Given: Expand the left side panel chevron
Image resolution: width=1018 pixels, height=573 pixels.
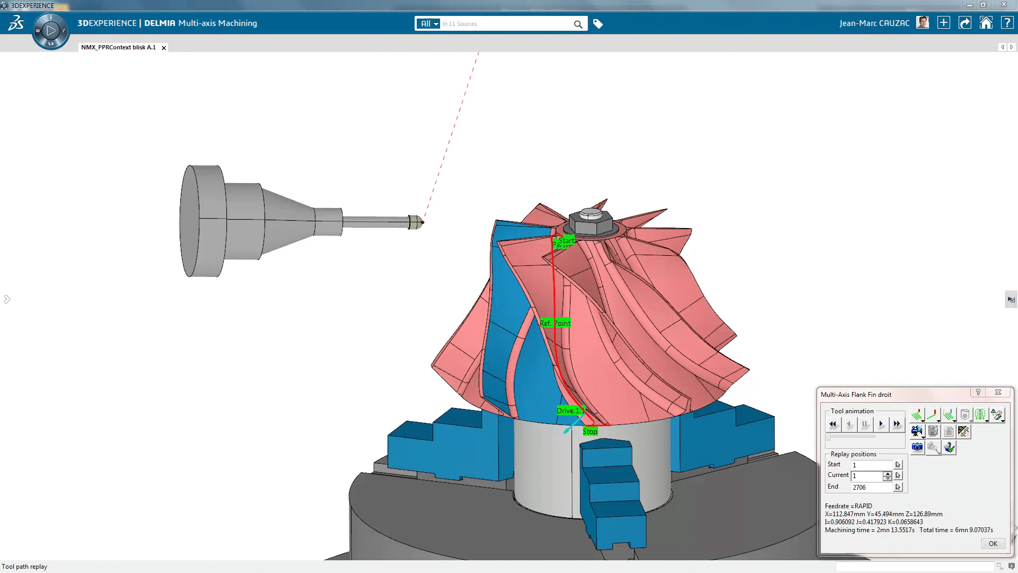Looking at the screenshot, I should click(x=7, y=299).
